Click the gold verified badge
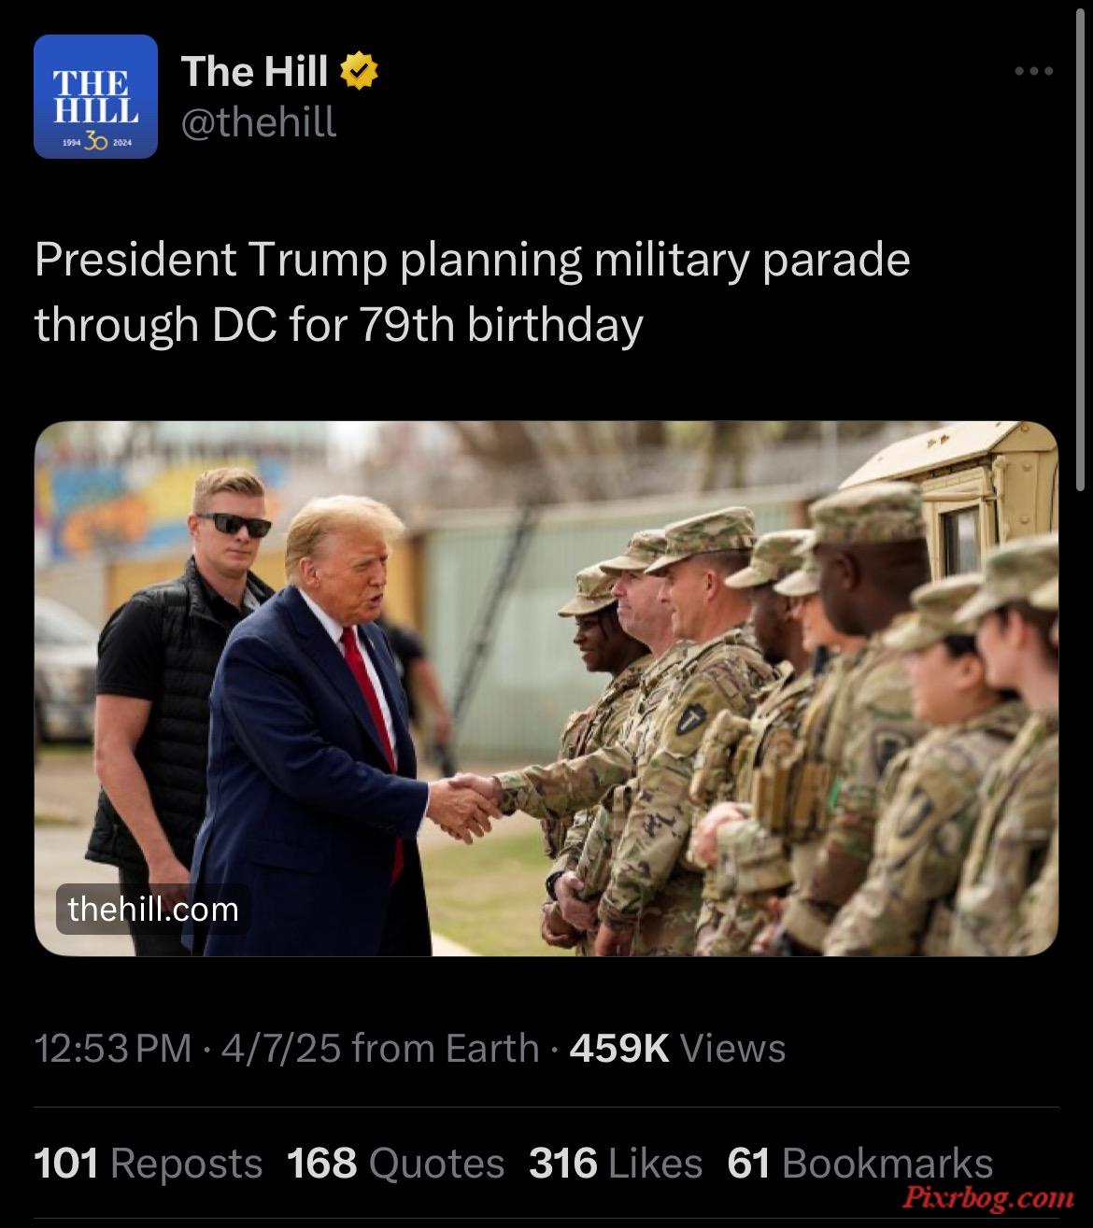 359,72
